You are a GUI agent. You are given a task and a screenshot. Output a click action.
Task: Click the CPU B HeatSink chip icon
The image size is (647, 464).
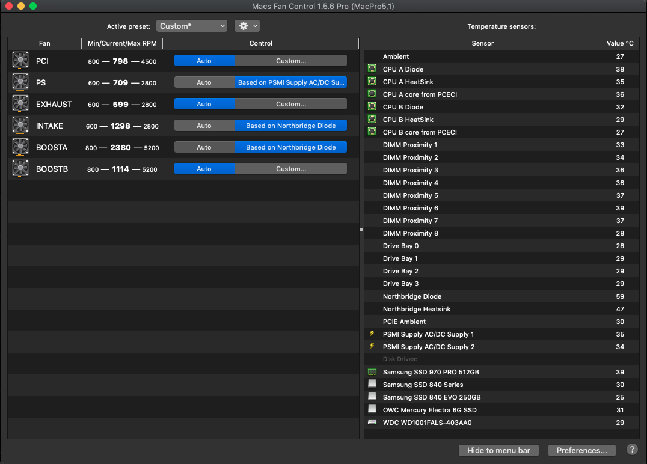tap(372, 119)
